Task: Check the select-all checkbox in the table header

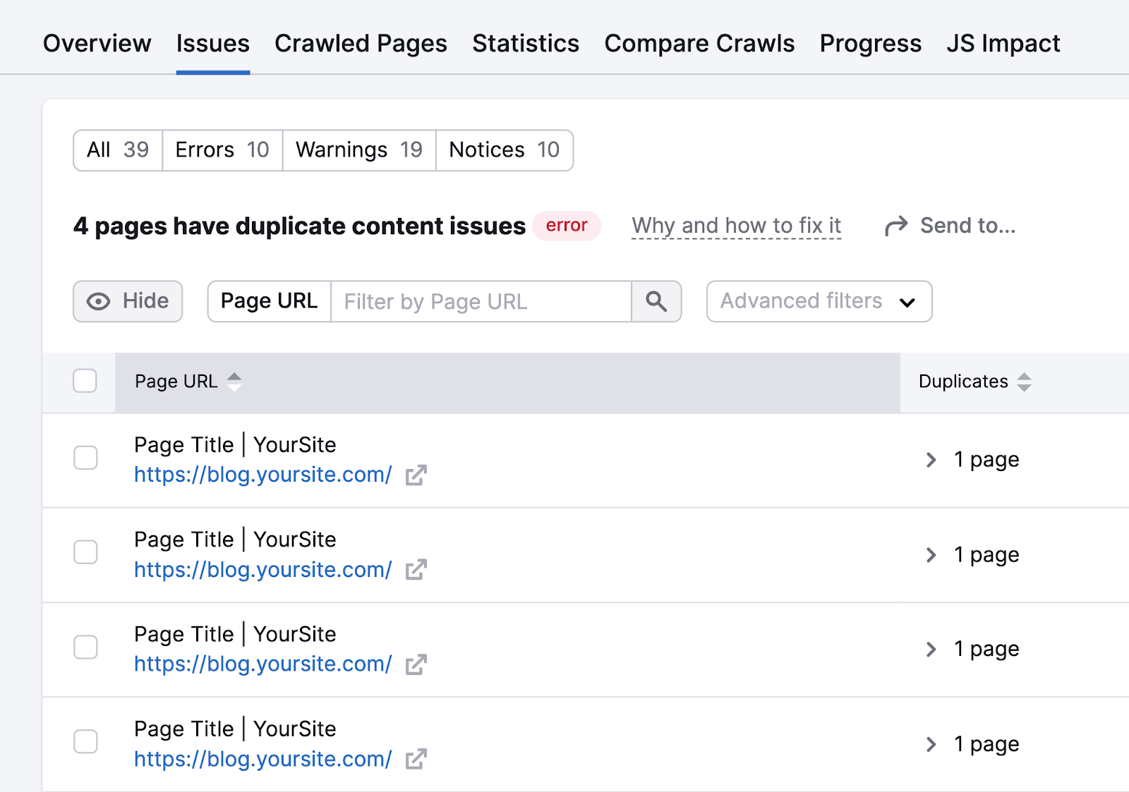Action: [85, 381]
